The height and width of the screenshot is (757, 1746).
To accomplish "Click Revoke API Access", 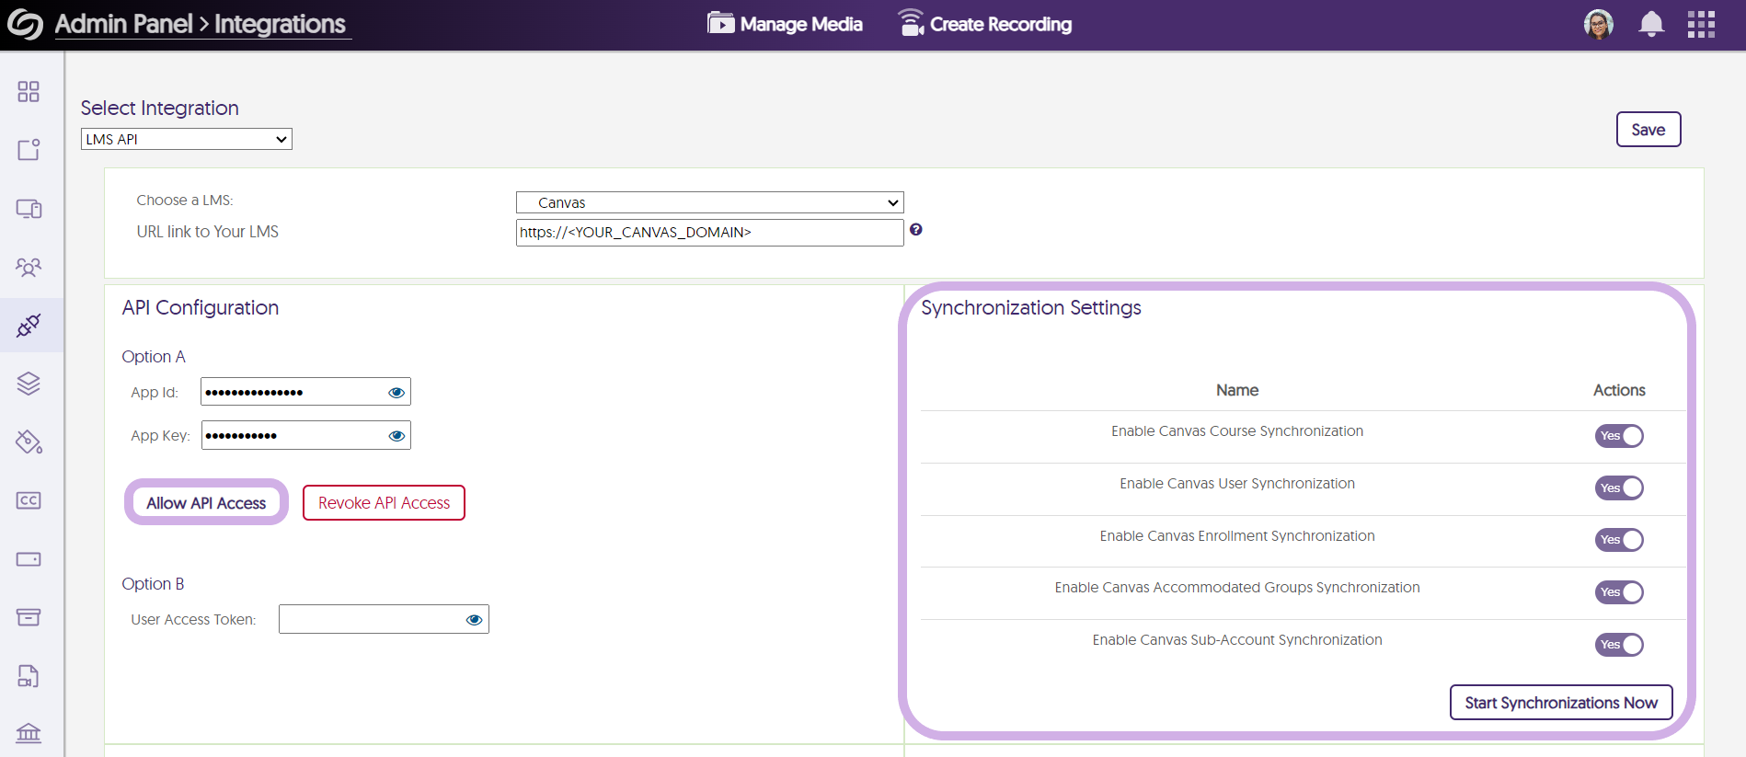I will point(385,503).
